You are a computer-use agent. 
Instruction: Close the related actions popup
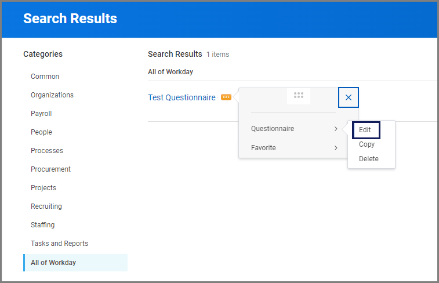click(x=349, y=97)
